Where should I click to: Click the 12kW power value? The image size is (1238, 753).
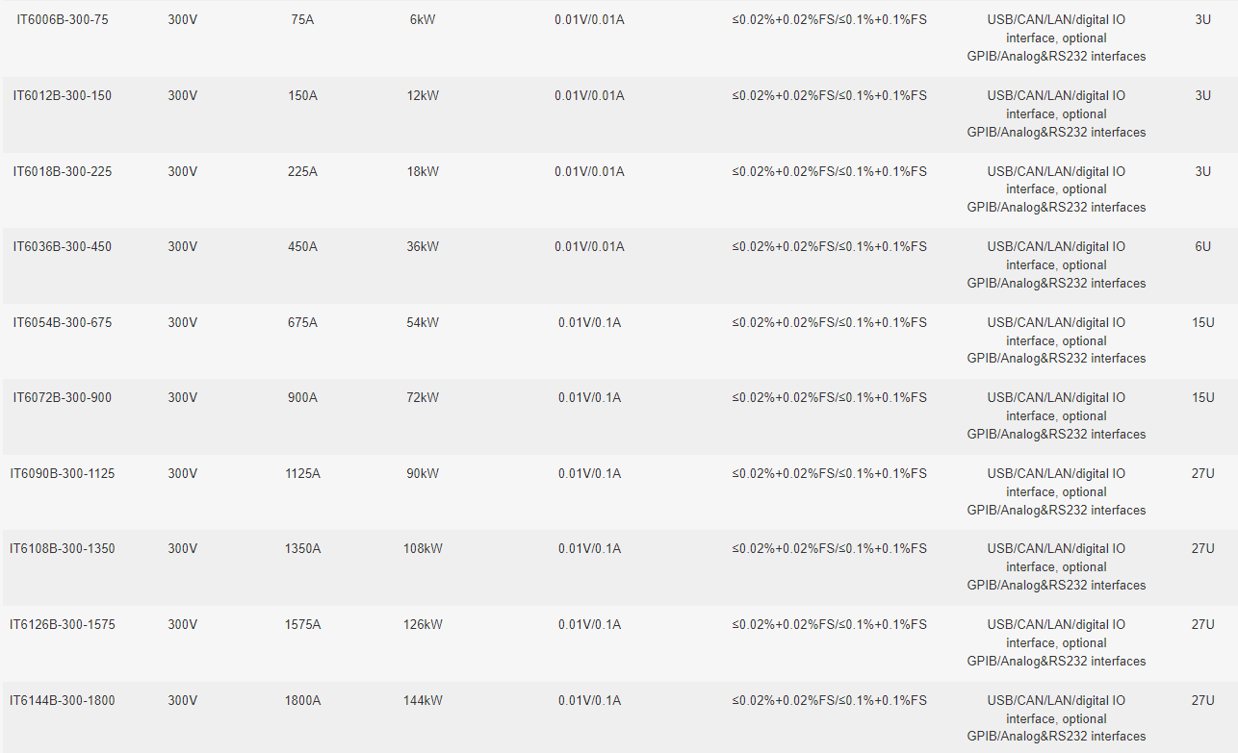pyautogui.click(x=423, y=96)
